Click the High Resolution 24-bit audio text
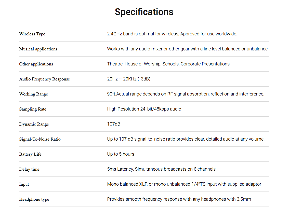The height and width of the screenshot is (218, 289). click(x=144, y=109)
